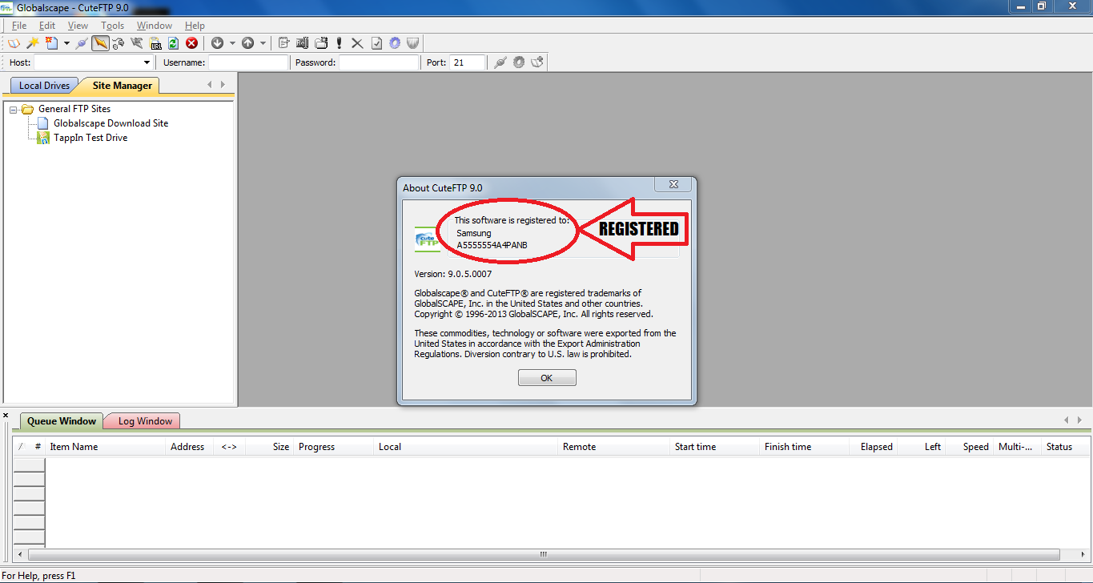
Task: Open the View menu
Action: point(78,26)
